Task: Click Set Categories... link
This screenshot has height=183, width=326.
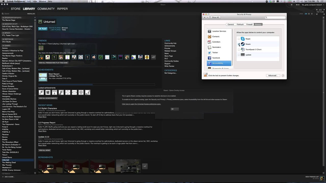Action: (171, 73)
